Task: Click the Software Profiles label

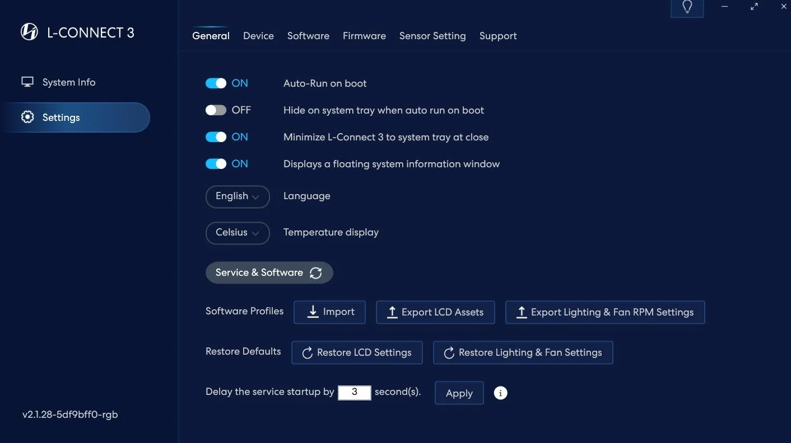Action: pos(245,311)
